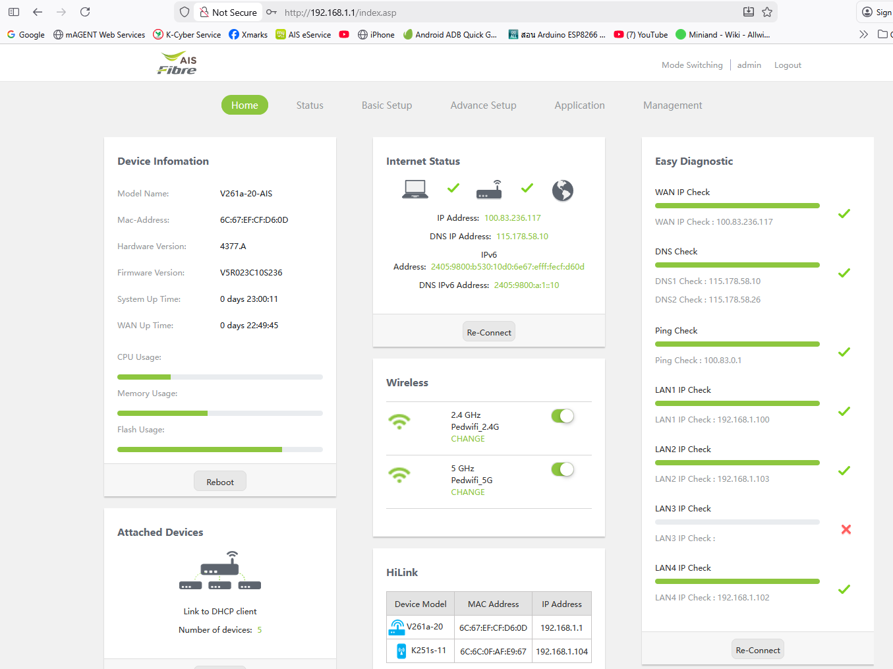
Task: Go back using the browser back arrow
Action: (x=38, y=12)
